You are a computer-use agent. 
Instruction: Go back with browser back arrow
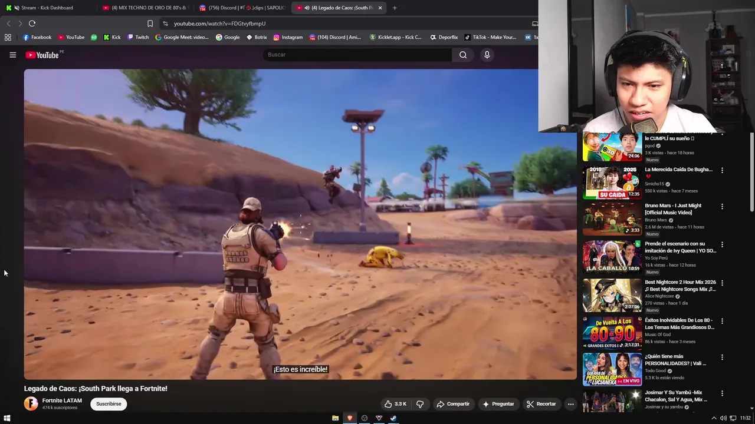pyautogui.click(x=8, y=24)
